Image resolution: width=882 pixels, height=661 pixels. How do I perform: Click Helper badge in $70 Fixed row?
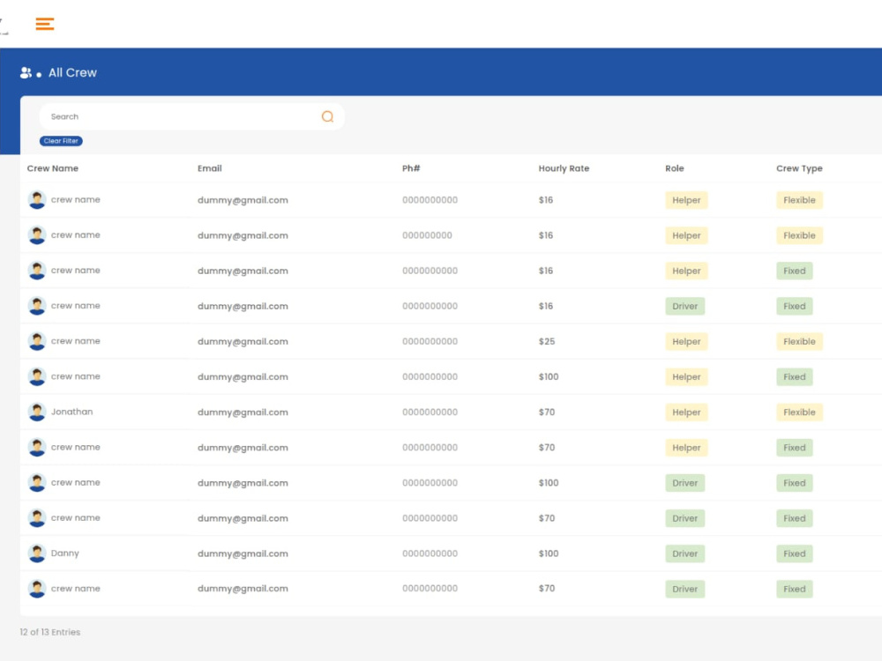(x=686, y=448)
